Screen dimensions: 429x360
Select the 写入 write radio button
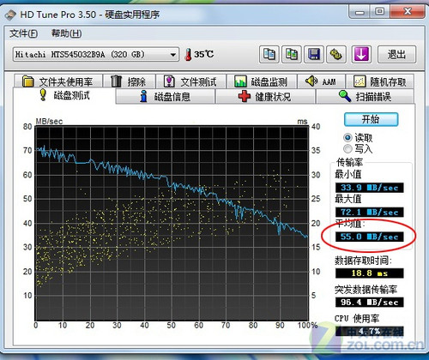347,148
